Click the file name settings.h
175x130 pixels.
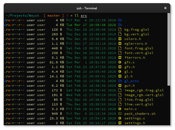(135, 123)
